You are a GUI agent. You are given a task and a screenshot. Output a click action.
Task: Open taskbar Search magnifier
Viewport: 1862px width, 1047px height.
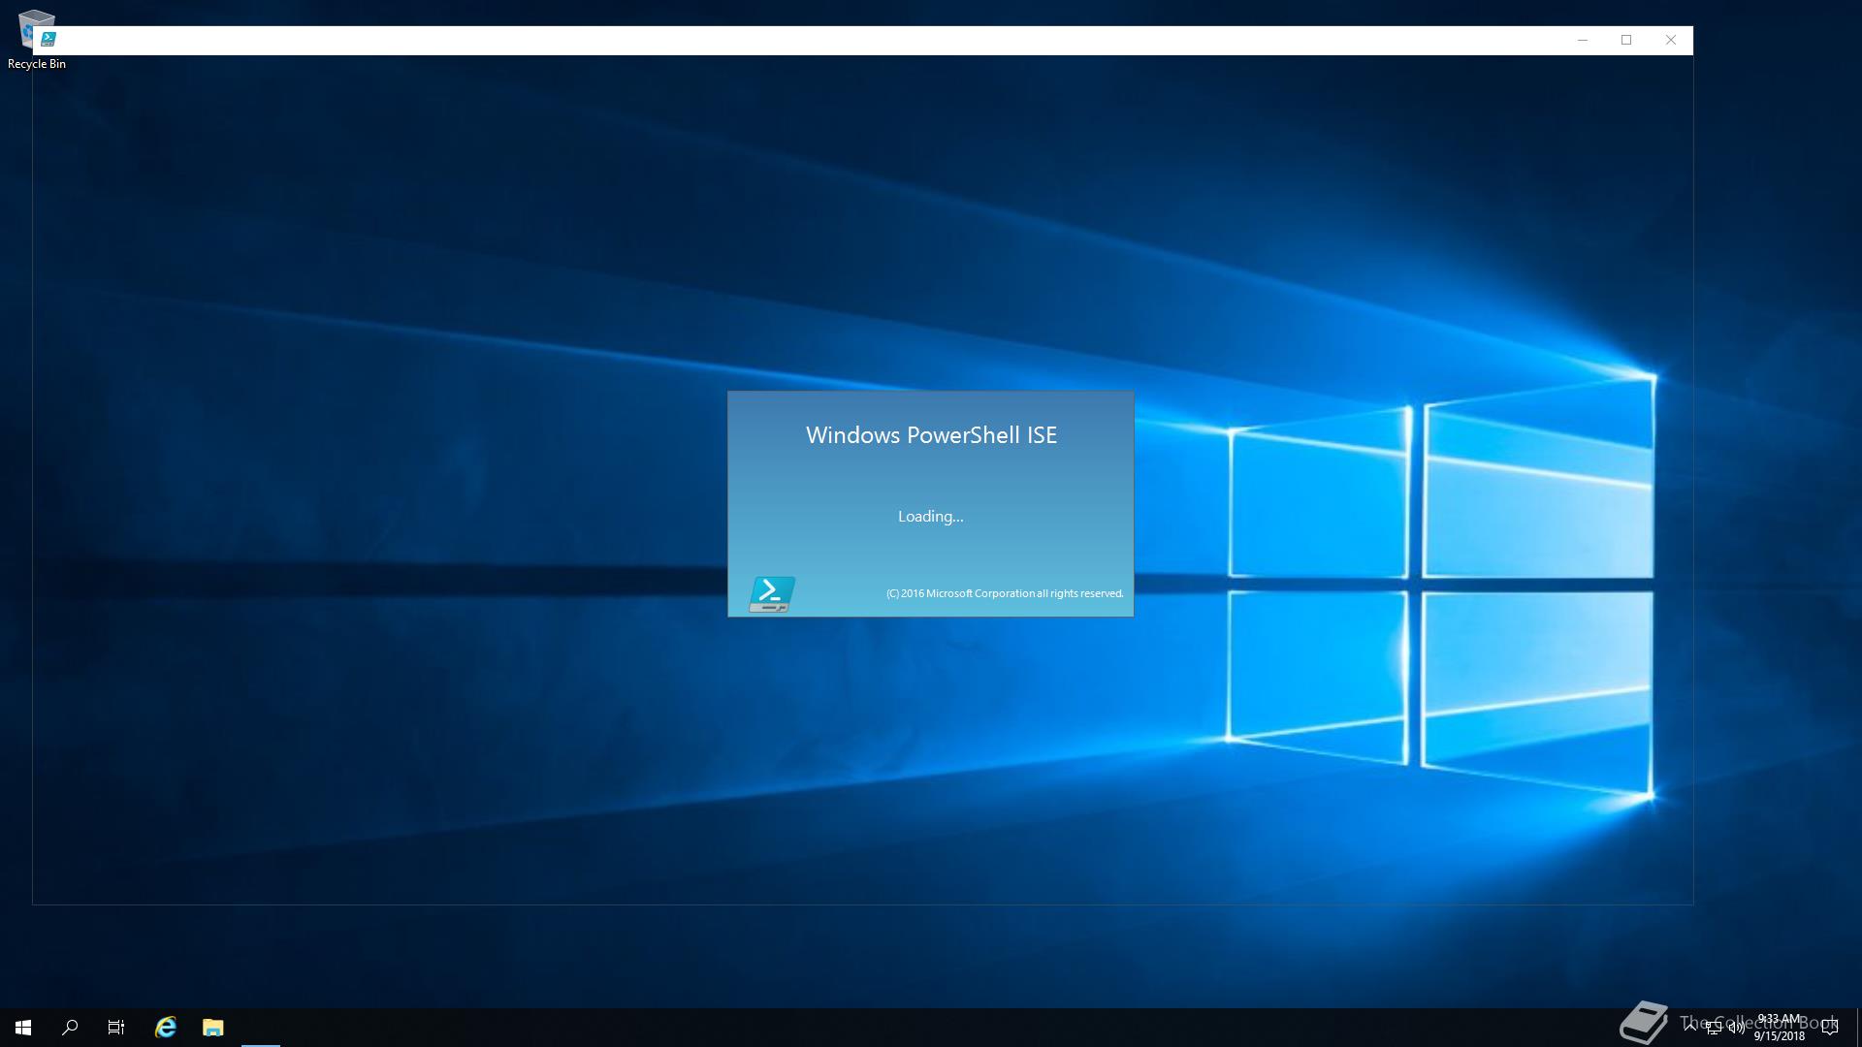(x=70, y=1028)
